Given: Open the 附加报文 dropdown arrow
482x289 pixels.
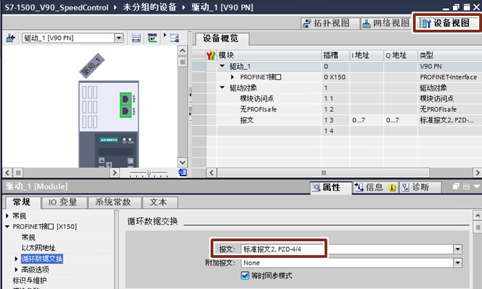Looking at the screenshot, I should pos(458,263).
